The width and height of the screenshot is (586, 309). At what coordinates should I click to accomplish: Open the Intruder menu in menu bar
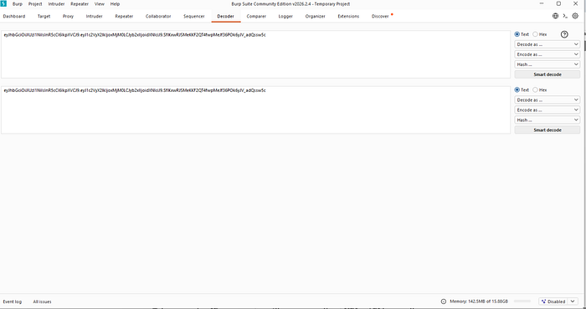56,3
